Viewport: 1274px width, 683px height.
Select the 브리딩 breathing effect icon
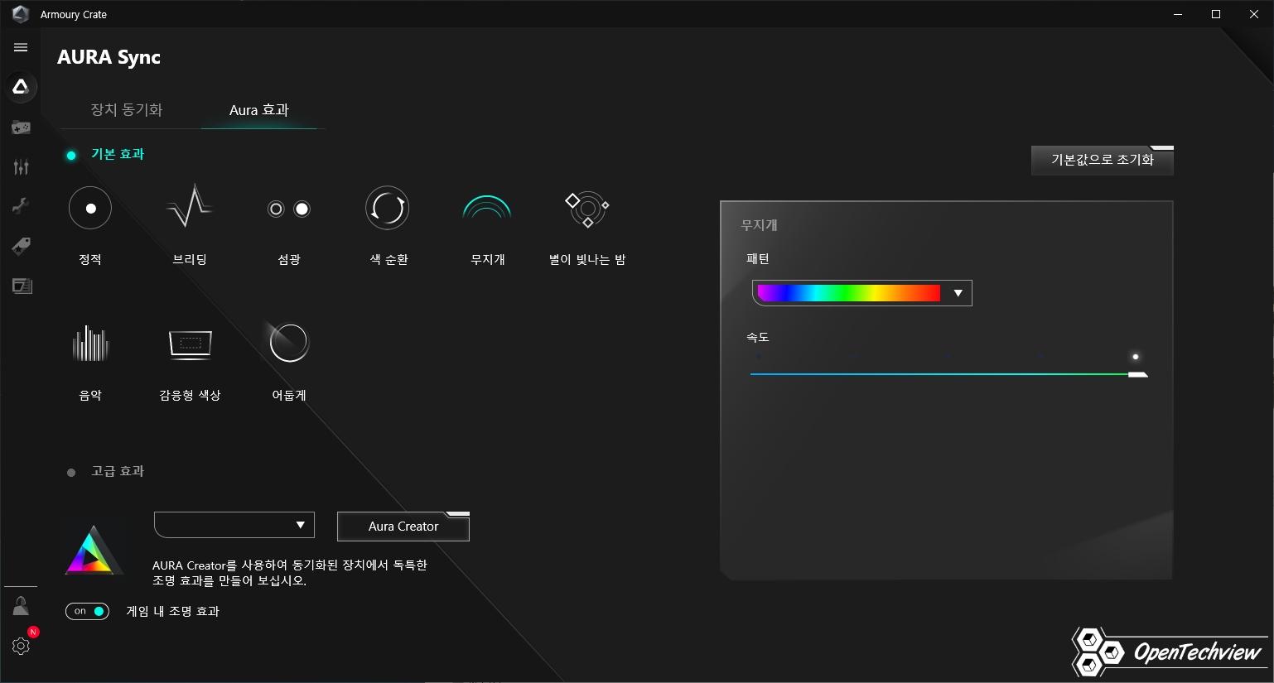(190, 206)
